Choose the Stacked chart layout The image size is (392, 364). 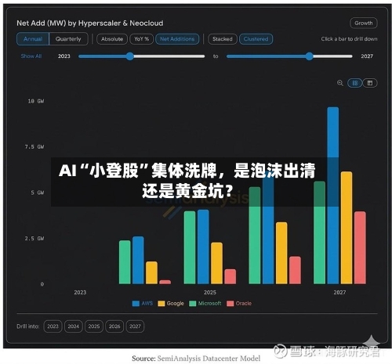[223, 39]
